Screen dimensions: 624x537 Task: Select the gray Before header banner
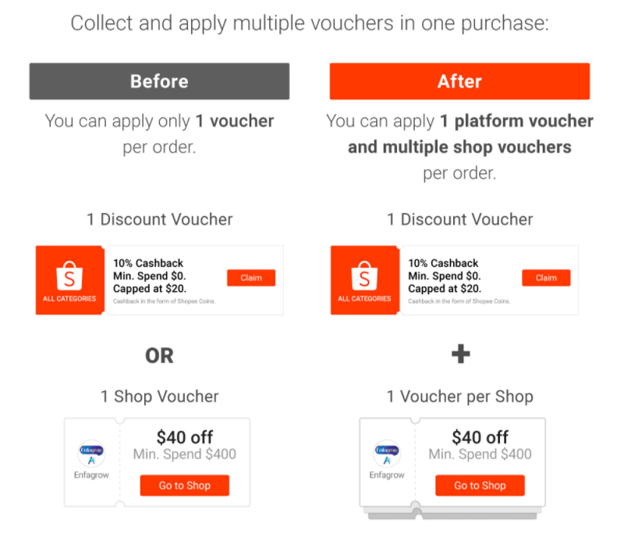pyautogui.click(x=159, y=81)
